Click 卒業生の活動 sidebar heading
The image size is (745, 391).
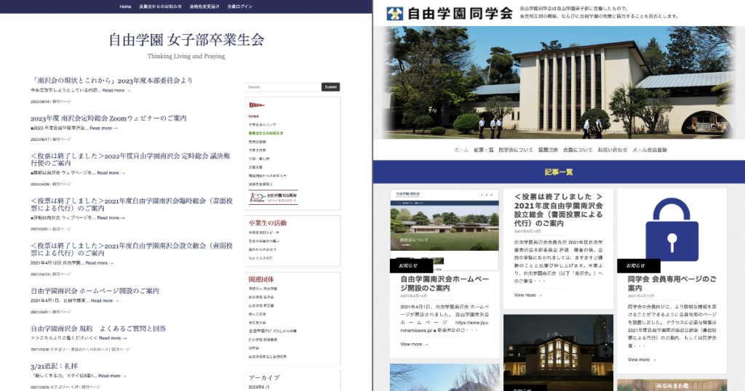click(268, 223)
